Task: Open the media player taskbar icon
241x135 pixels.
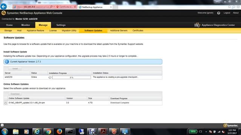Action: pyautogui.click(x=26, y=132)
